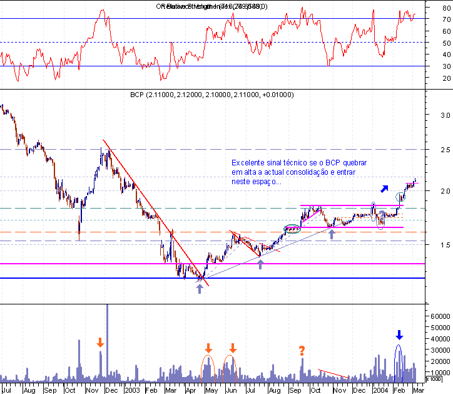Click the final Mar label after Feb 2004
This screenshot has height=394, width=453.
tap(419, 390)
